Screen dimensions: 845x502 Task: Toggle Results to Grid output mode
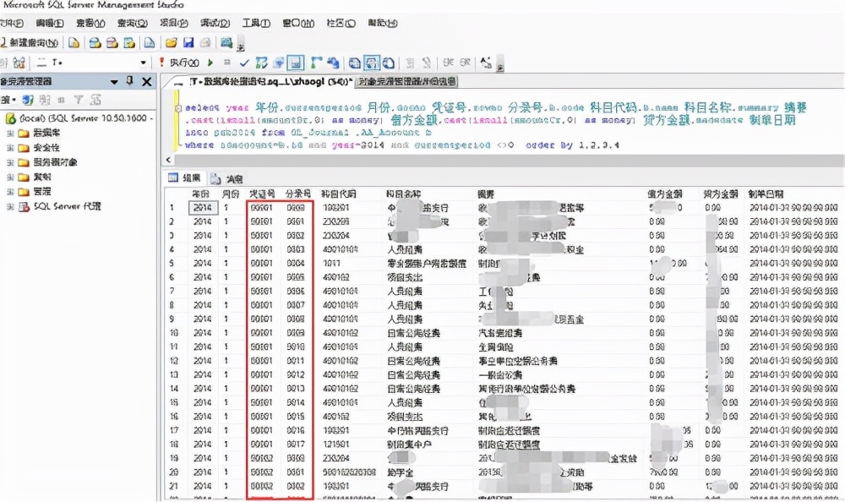pyautogui.click(x=371, y=63)
